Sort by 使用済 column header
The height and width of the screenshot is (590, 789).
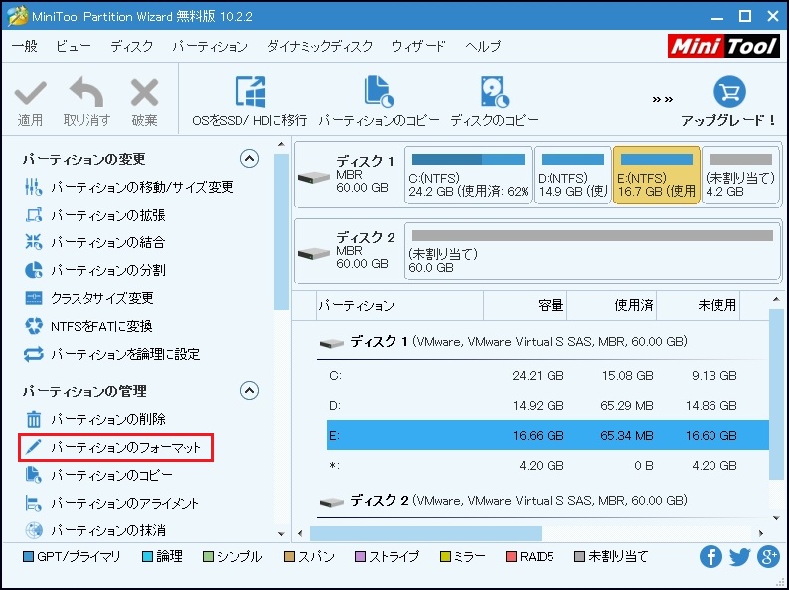tap(611, 305)
